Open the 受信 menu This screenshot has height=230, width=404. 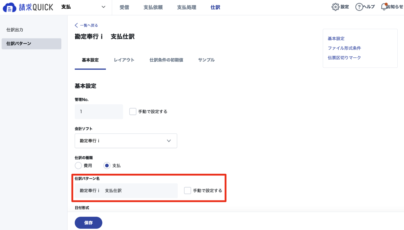(x=124, y=7)
